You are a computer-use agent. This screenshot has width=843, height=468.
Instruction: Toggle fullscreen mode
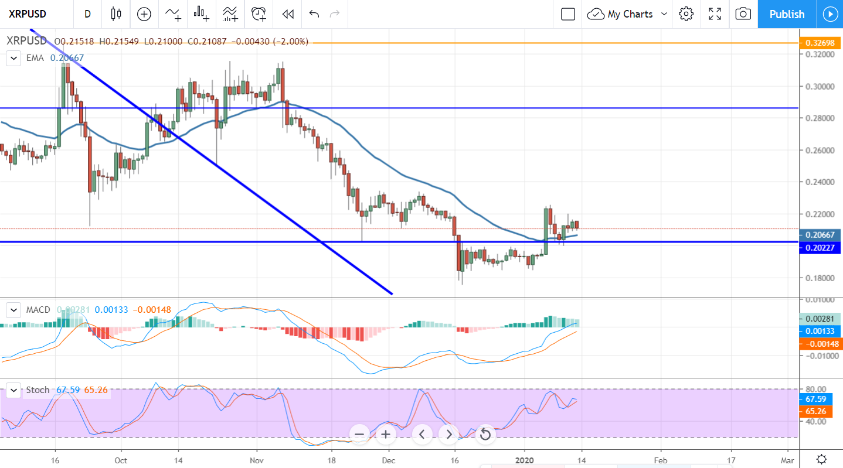click(x=715, y=14)
